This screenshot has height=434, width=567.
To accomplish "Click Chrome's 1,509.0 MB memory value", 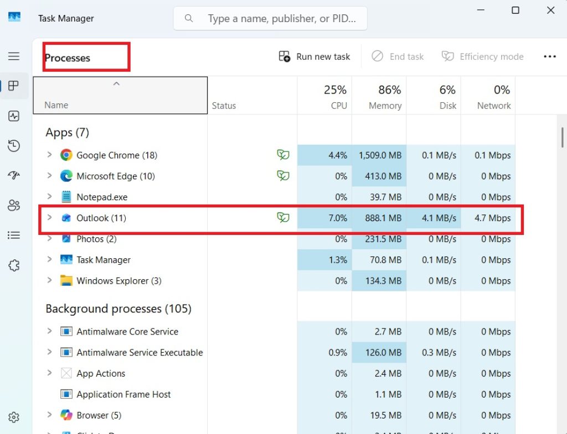I will (x=380, y=155).
